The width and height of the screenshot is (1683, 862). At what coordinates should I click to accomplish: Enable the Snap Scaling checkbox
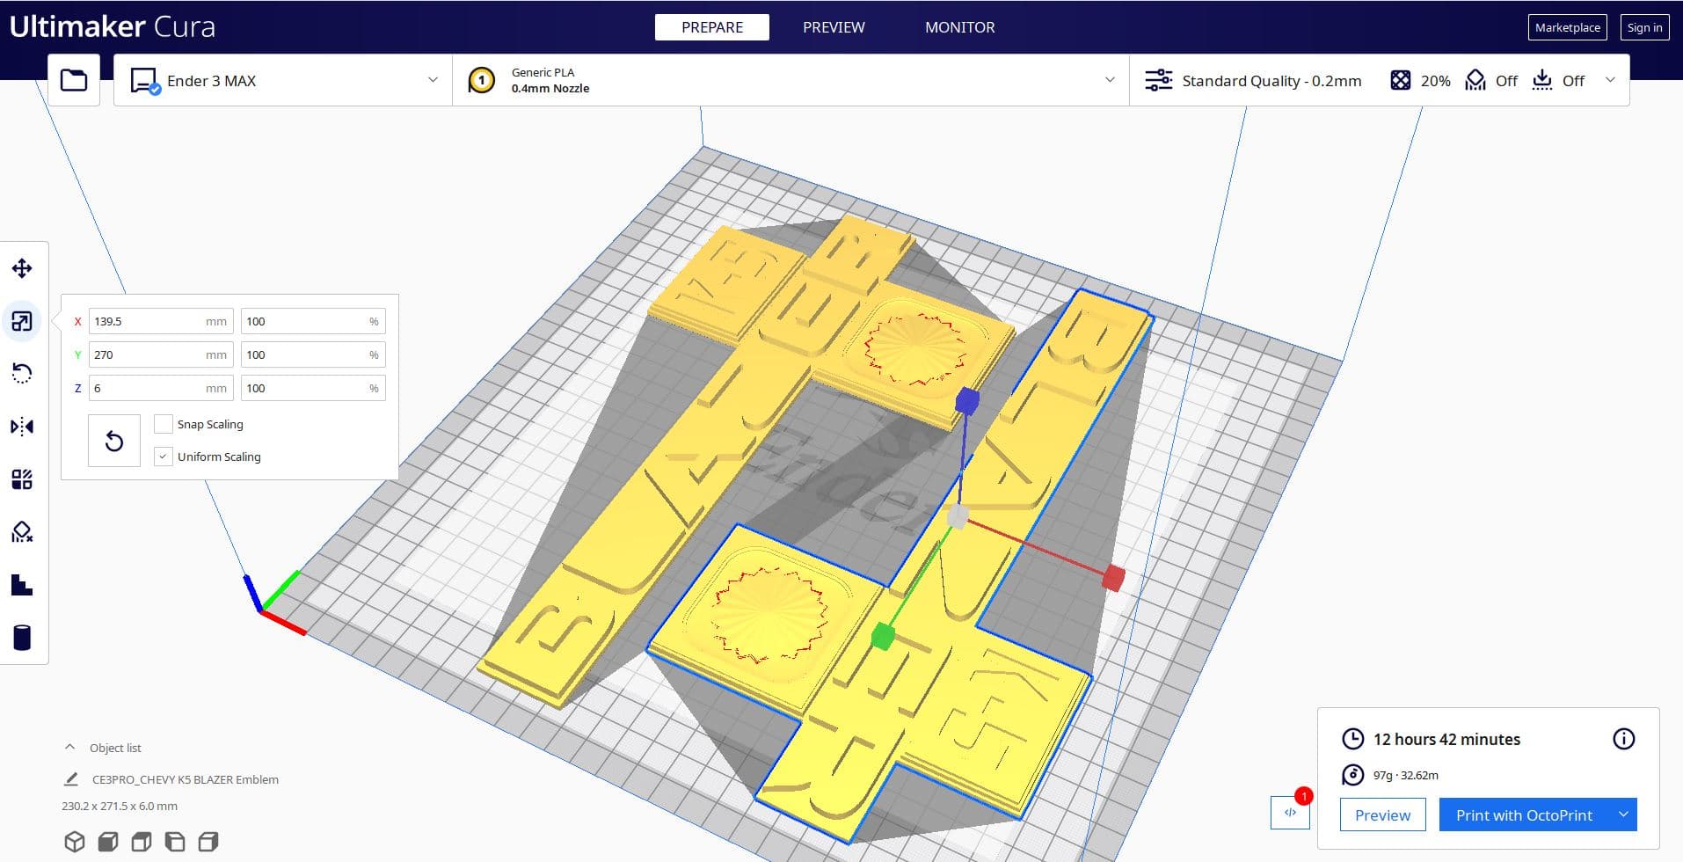[163, 424]
